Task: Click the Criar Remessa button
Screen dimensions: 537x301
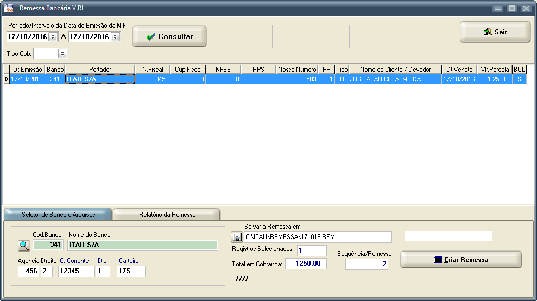Action: 461,260
